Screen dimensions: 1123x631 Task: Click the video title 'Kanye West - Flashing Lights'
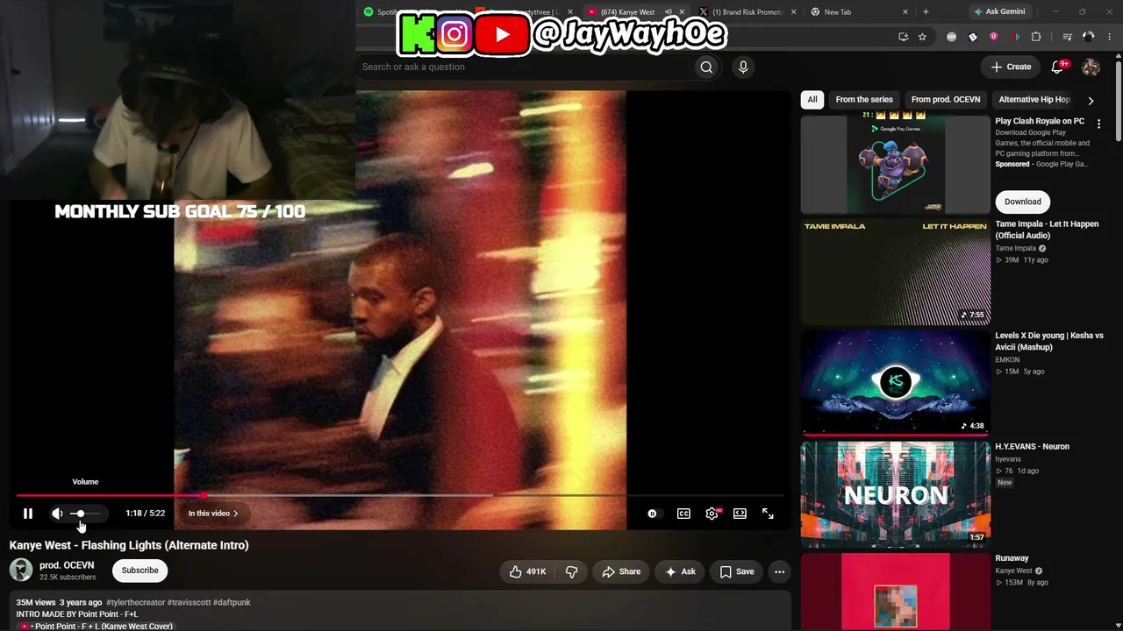pos(129,545)
